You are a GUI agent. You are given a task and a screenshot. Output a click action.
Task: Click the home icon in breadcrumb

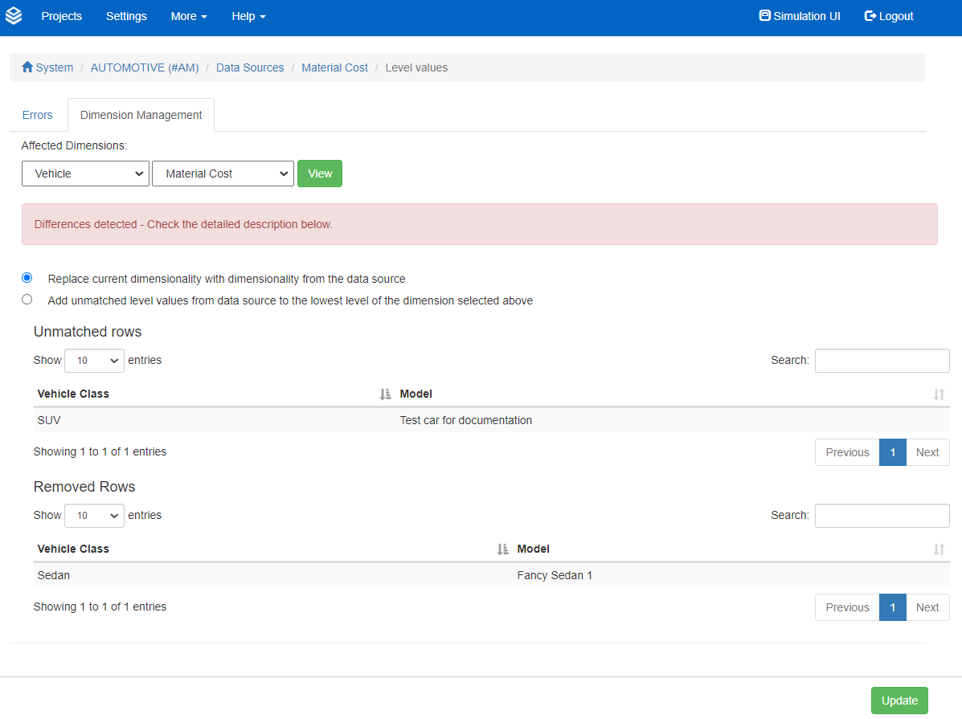(x=27, y=67)
